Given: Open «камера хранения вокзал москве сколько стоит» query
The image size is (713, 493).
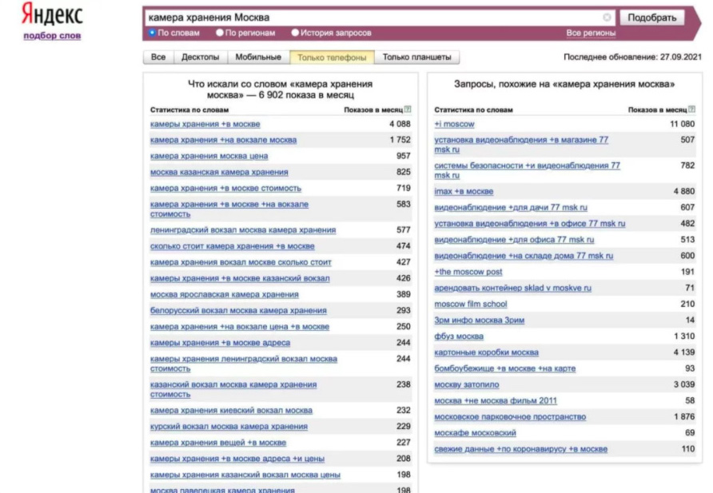Looking at the screenshot, I should click(x=241, y=262).
